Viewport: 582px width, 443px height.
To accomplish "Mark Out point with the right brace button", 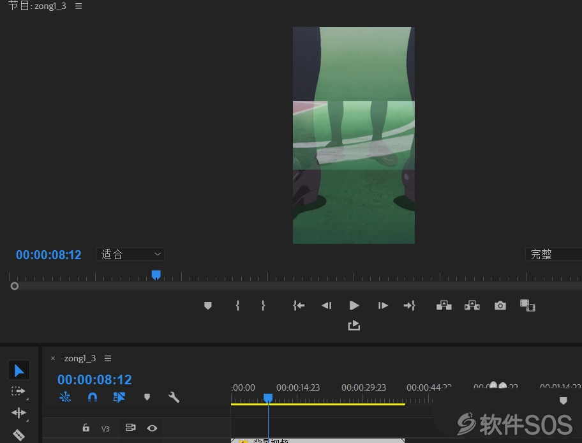I will [x=263, y=306].
